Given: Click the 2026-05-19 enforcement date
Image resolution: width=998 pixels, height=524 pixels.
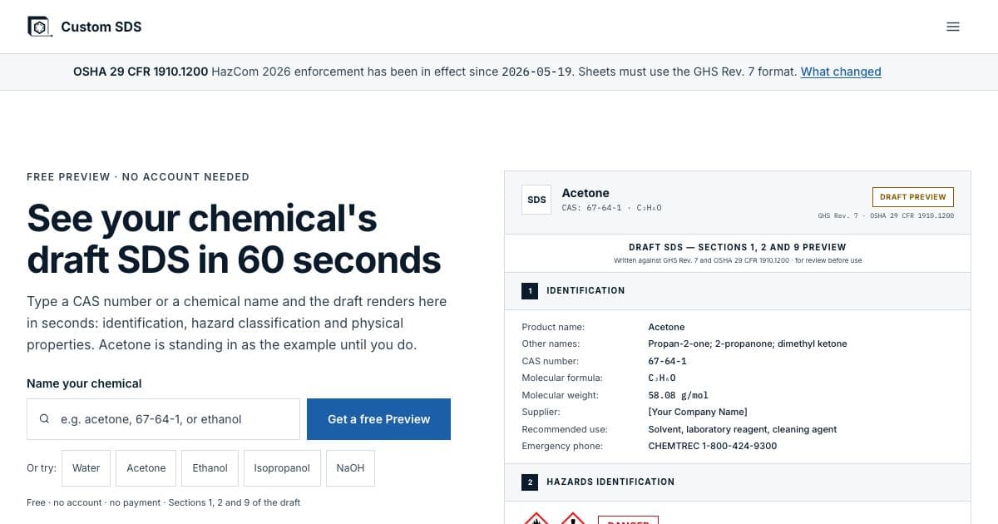Looking at the screenshot, I should point(537,72).
